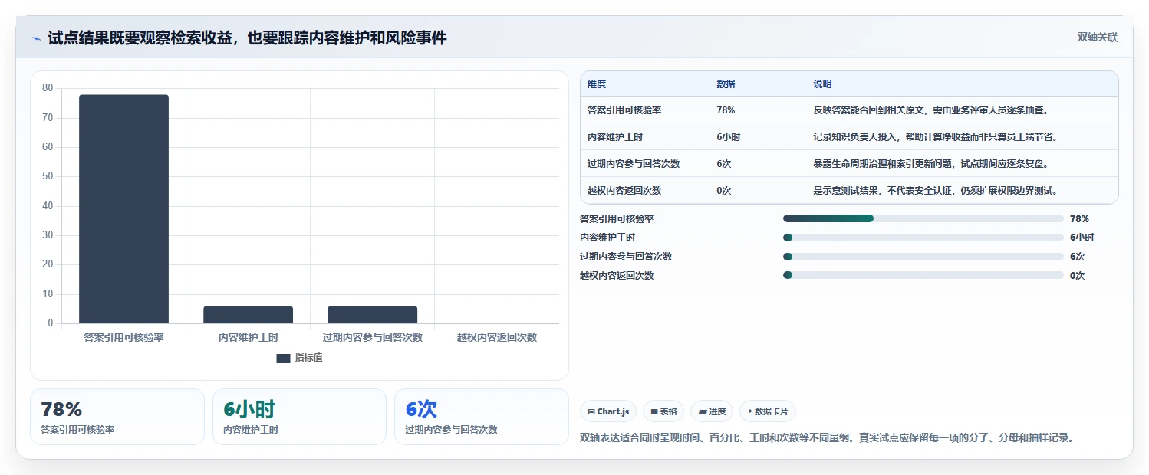Click the 数据 column header in the table
The height and width of the screenshot is (475, 1149).
pos(726,84)
